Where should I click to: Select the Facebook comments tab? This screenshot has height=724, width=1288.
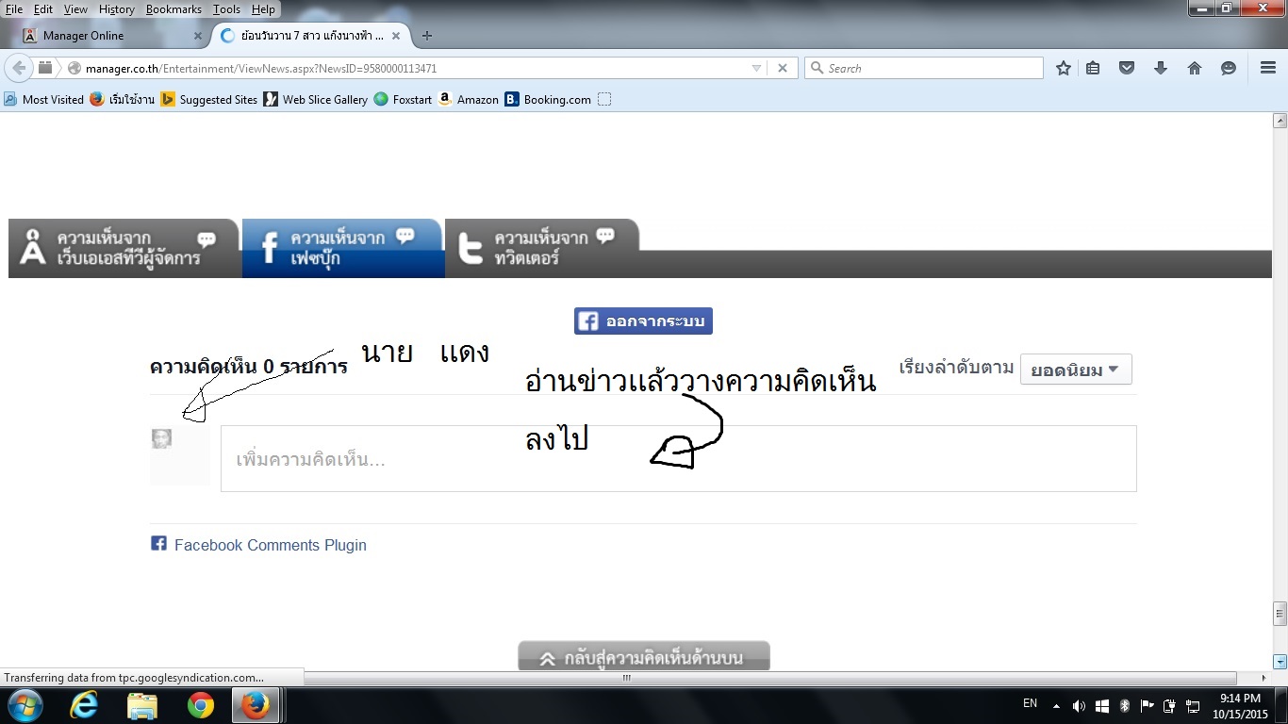342,249
